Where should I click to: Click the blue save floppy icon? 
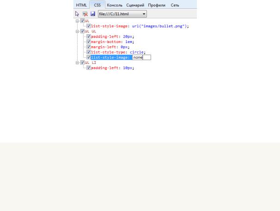(x=93, y=14)
